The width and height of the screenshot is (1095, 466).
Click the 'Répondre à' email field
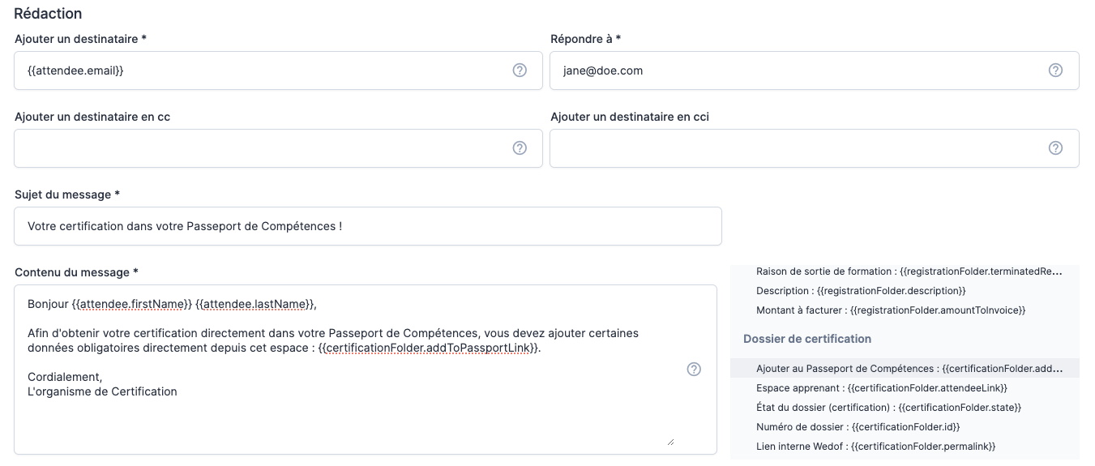[x=794, y=71]
